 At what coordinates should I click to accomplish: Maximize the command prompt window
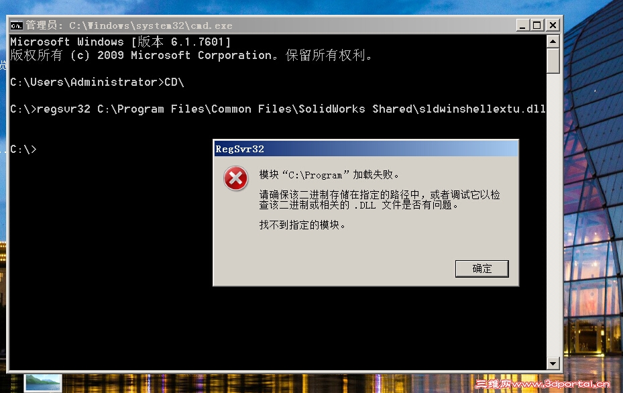tap(536, 25)
